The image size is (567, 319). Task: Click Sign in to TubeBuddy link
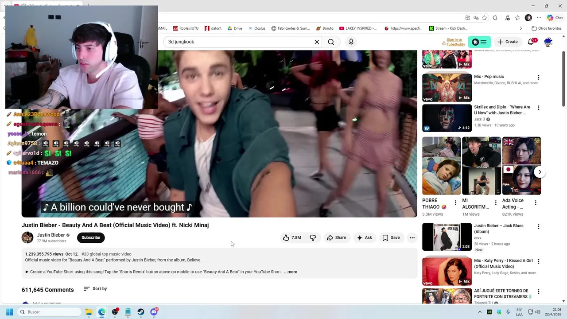click(x=456, y=42)
